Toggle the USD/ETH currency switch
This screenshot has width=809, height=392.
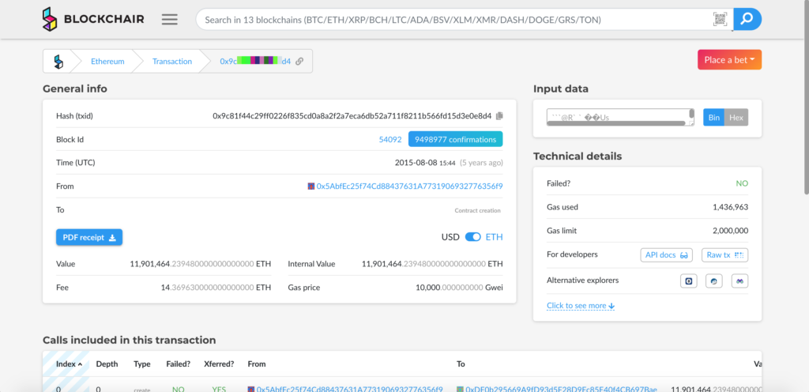(472, 237)
